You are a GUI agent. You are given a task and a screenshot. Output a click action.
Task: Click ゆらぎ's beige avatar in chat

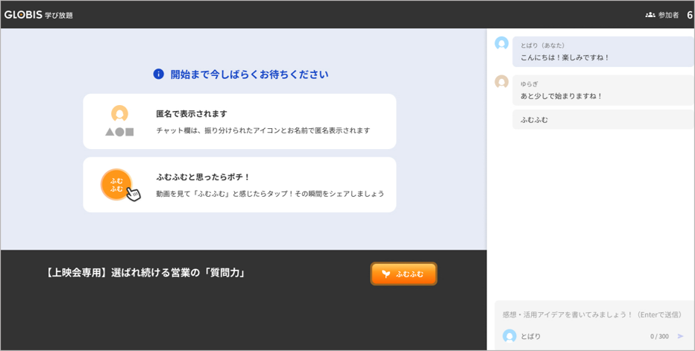point(501,82)
